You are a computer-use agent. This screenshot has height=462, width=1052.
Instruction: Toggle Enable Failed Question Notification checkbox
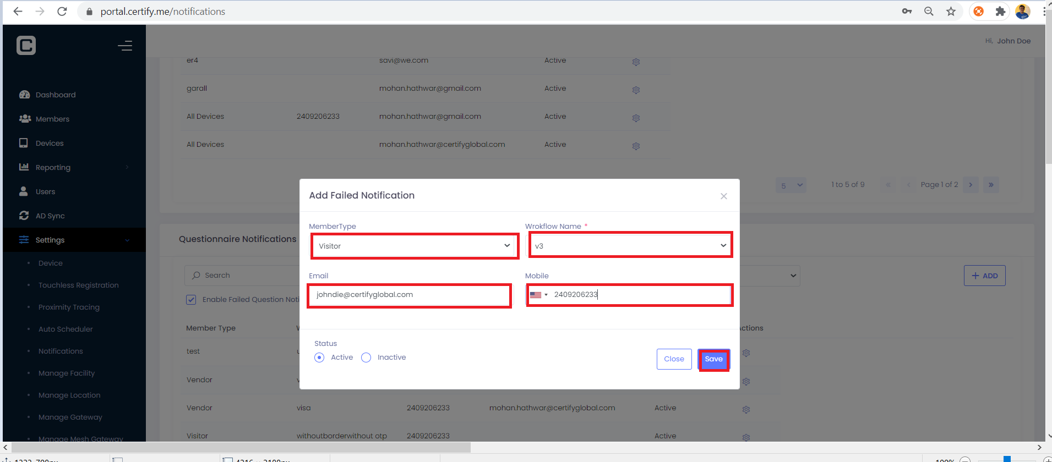[x=191, y=300]
